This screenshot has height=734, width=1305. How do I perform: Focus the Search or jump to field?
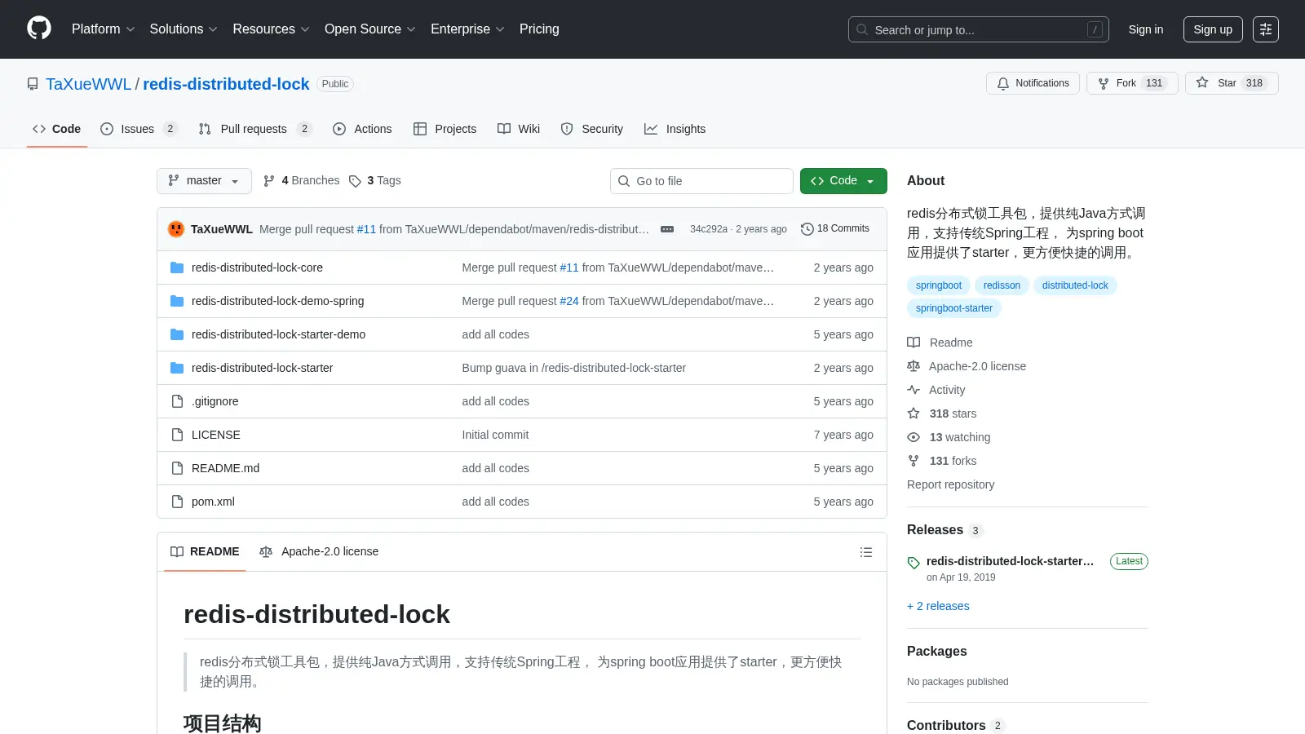pyautogui.click(x=979, y=29)
